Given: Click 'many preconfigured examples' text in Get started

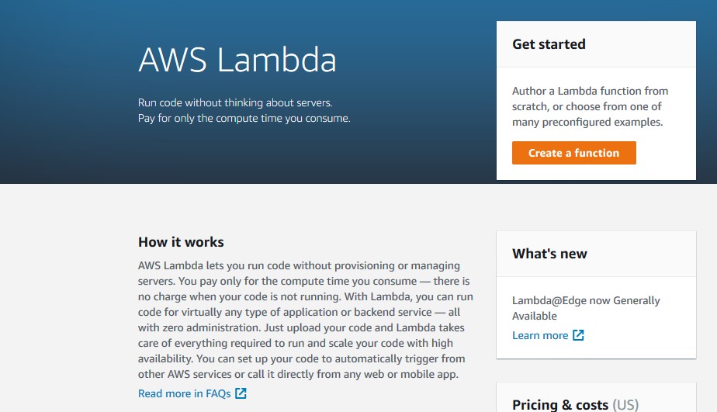Looking at the screenshot, I should 587,122.
